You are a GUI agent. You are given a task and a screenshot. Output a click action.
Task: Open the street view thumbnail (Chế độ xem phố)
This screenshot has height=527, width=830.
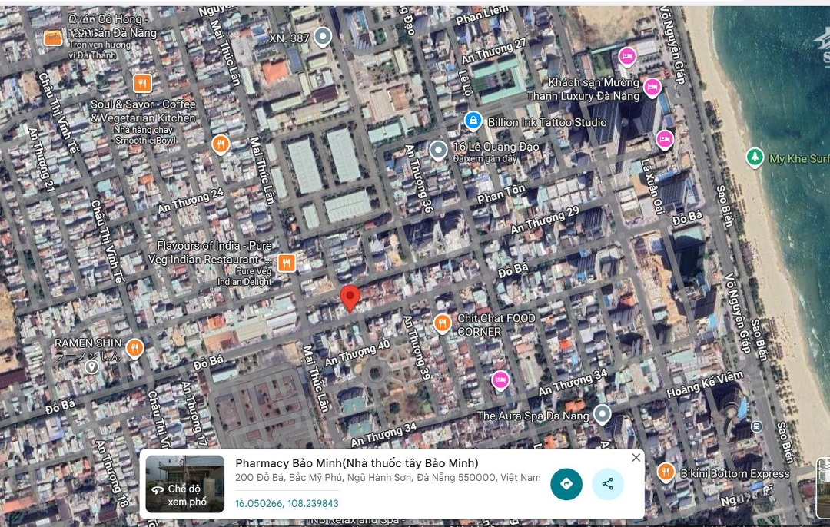tap(184, 484)
